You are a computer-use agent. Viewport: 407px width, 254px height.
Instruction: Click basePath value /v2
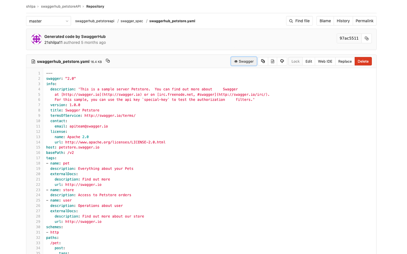[71, 153]
